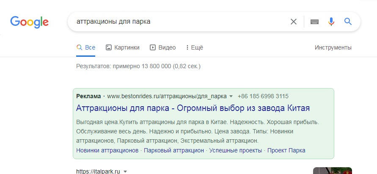Open Проект Парка sitelink
Image resolution: width=377 pixels, height=174 pixels.
(x=286, y=150)
